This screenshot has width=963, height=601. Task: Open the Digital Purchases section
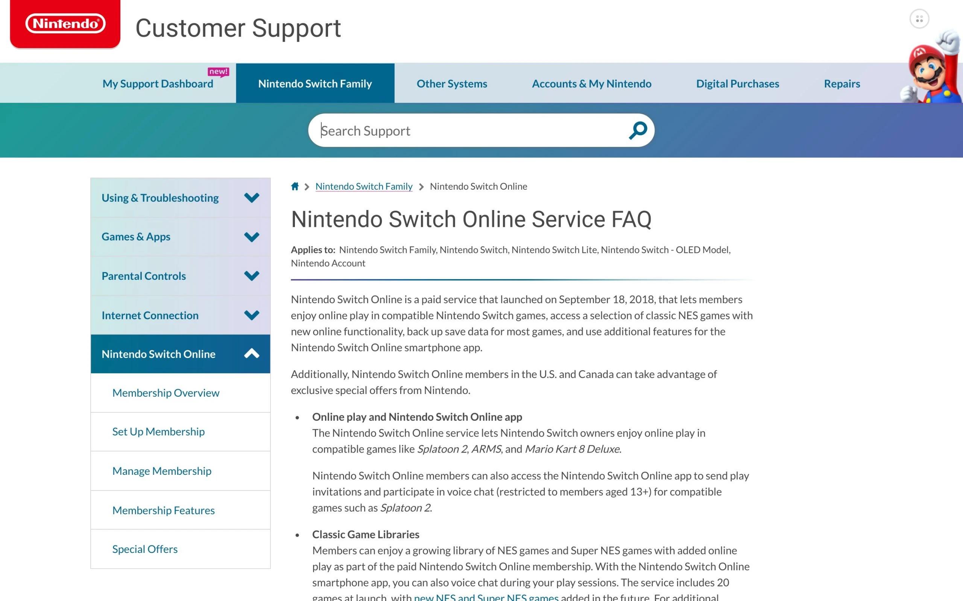click(x=737, y=83)
